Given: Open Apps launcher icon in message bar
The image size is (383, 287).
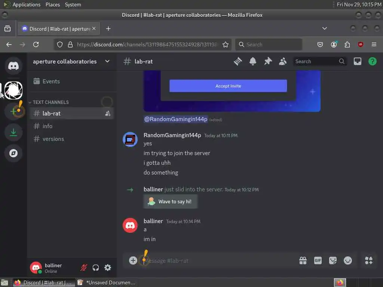Looking at the screenshot, I should pos(369,260).
